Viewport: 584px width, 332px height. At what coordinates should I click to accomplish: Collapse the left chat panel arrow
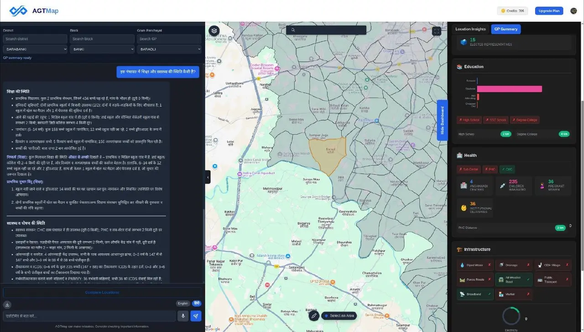[x=208, y=177]
